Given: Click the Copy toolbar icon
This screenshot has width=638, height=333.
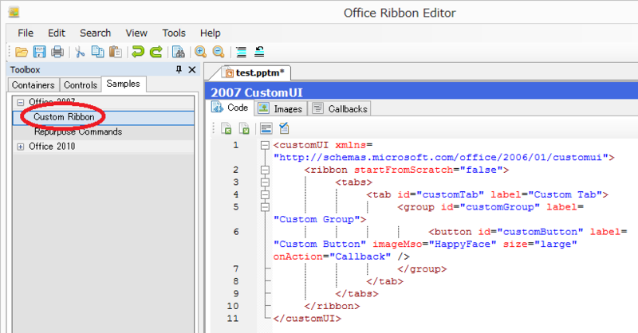Looking at the screenshot, I should tap(97, 52).
